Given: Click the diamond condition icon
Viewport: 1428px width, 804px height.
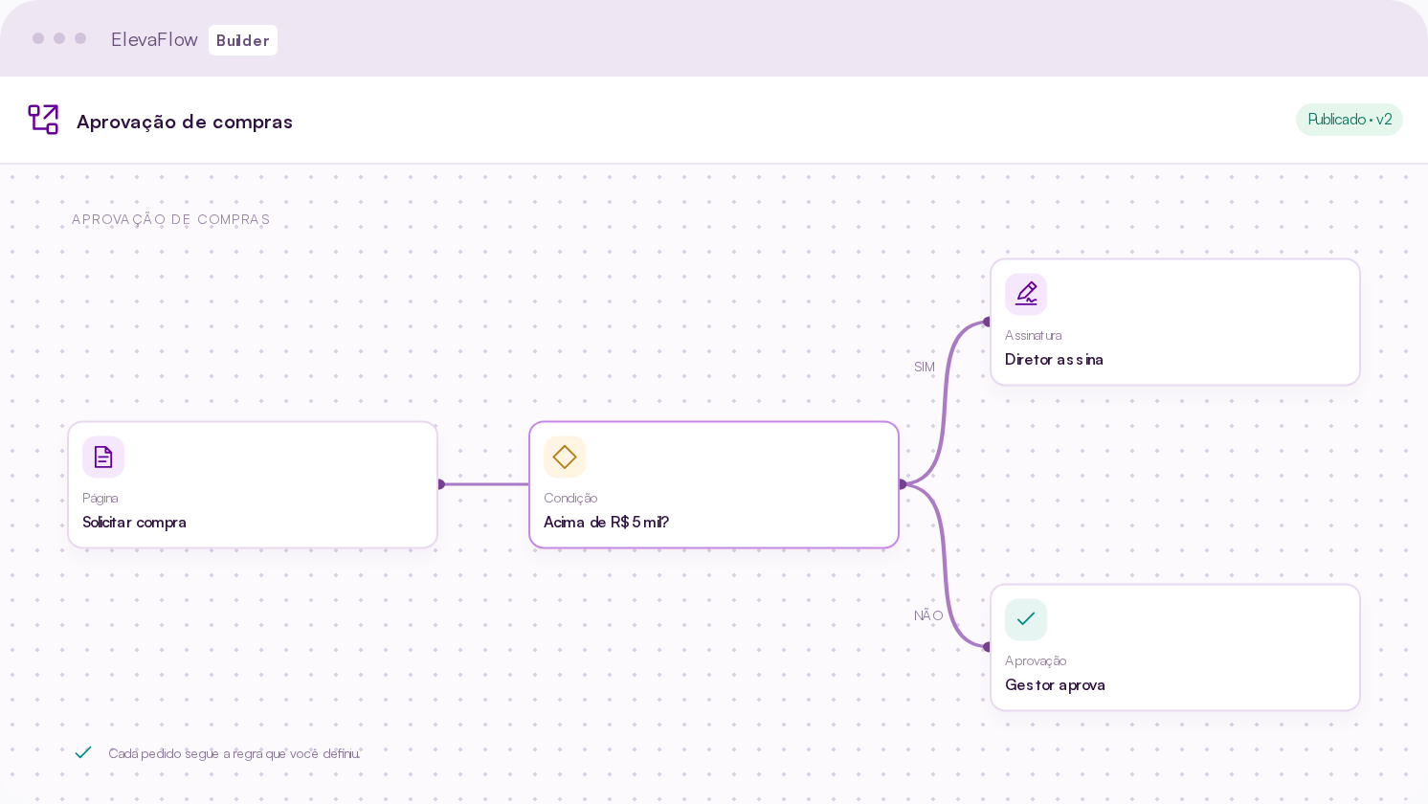Looking at the screenshot, I should (565, 457).
